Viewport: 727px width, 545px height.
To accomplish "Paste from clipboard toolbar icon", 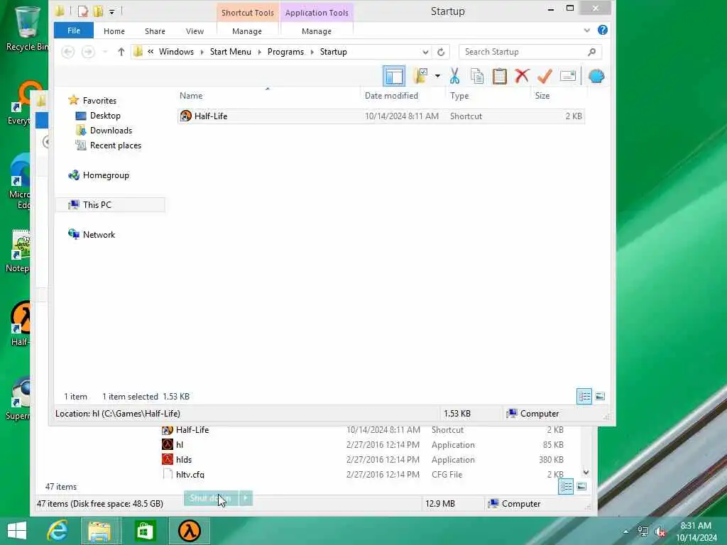I will click(x=499, y=76).
